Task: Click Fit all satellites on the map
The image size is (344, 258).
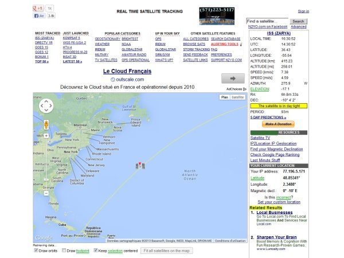Action: tap(166, 251)
